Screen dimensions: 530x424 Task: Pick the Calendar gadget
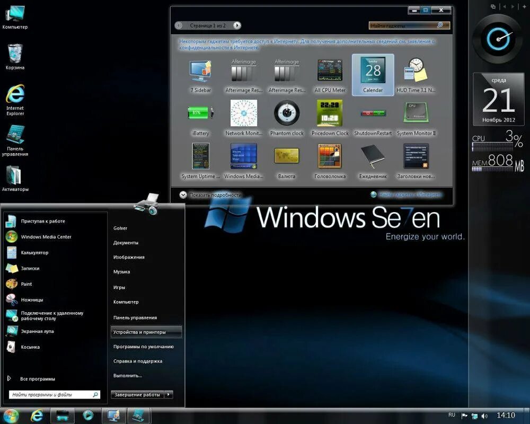[373, 75]
